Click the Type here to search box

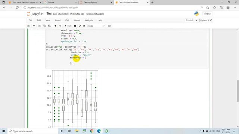[x=33, y=131]
